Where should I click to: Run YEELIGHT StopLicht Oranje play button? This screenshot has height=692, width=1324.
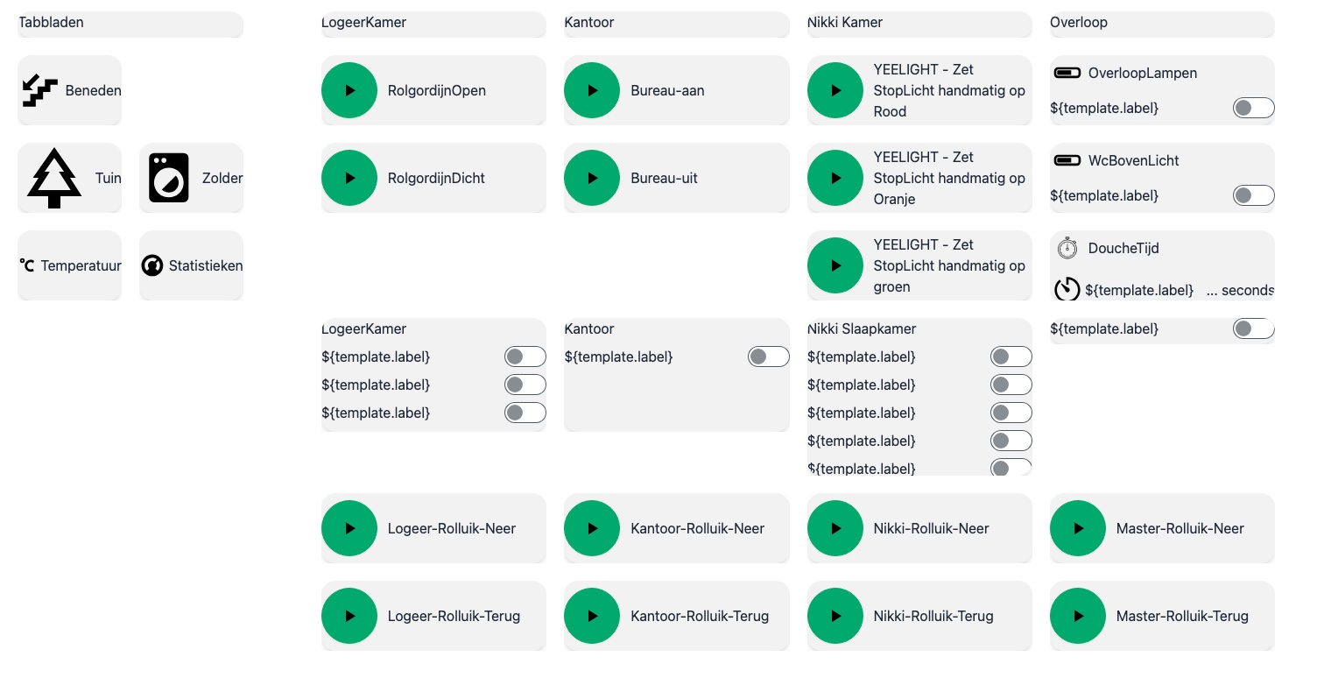pos(835,178)
